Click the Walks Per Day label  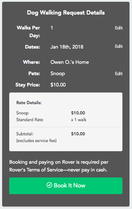tap(28, 32)
